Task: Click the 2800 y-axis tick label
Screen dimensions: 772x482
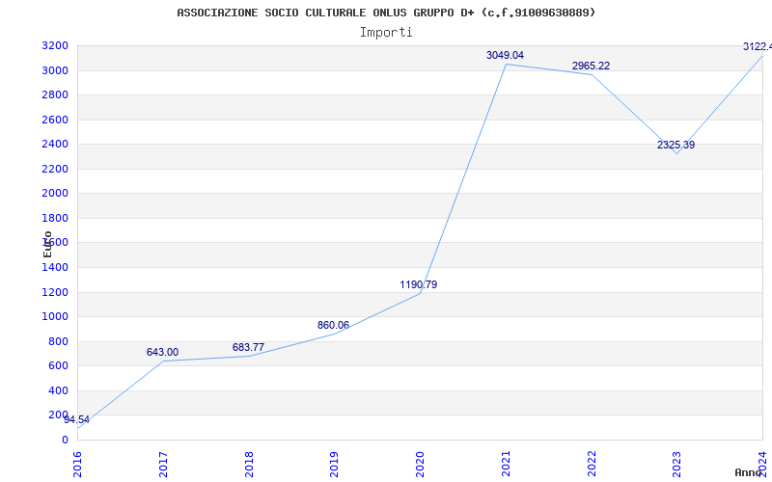Action: pyautogui.click(x=55, y=94)
